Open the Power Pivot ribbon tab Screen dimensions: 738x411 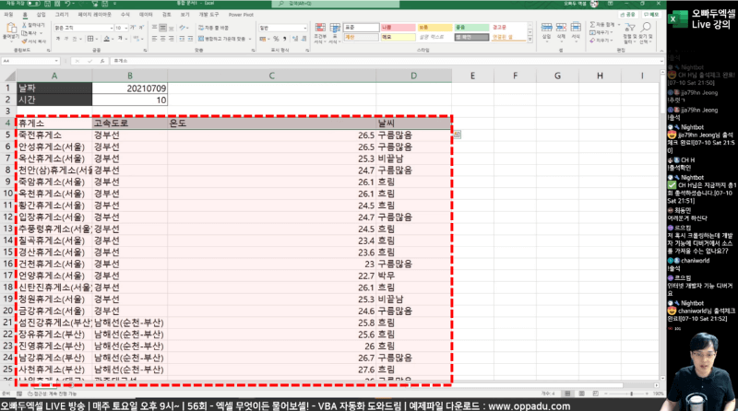tap(241, 16)
